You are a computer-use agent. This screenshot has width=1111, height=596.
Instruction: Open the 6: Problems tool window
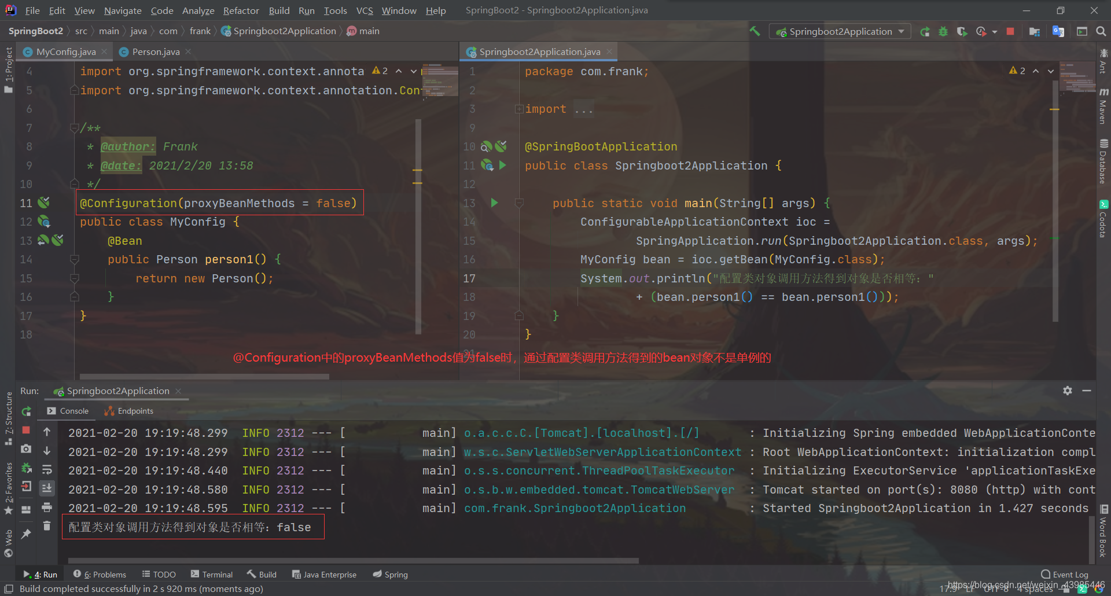(x=100, y=575)
